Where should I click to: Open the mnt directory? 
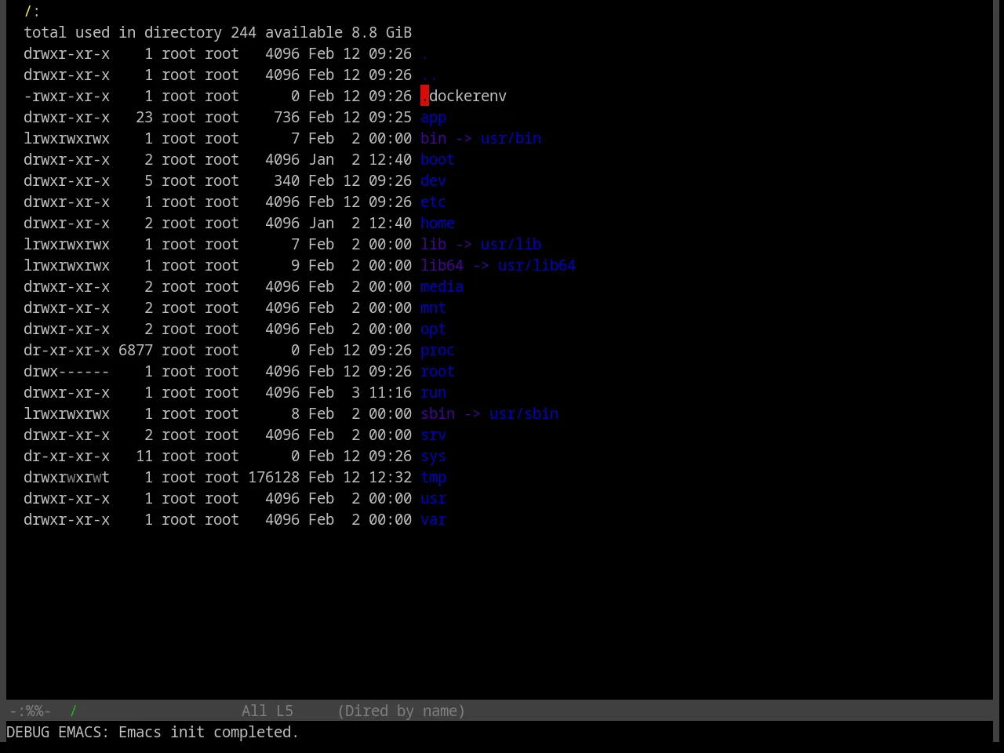click(433, 307)
